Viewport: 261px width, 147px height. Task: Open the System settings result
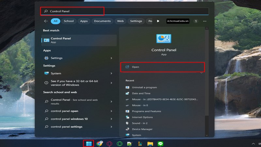[79, 73]
